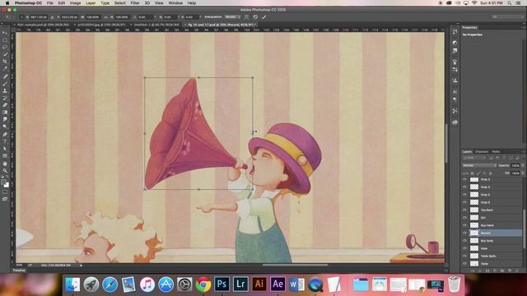This screenshot has width=527, height=296.
Task: Select the Rectangle shape tool
Action: [x=5, y=156]
